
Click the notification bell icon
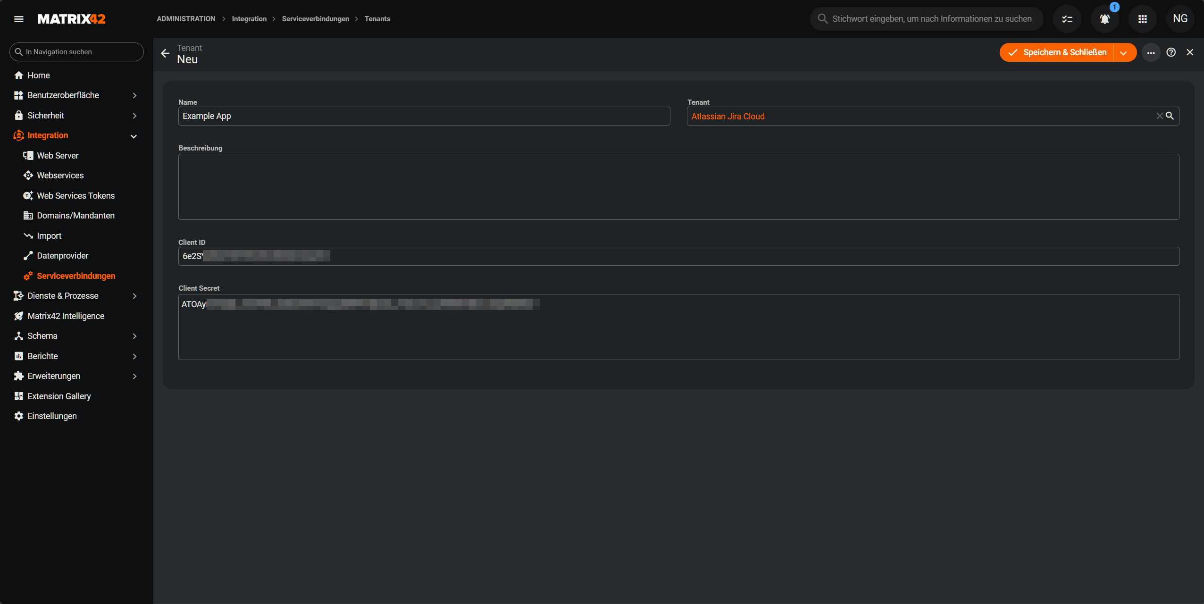[1104, 19]
